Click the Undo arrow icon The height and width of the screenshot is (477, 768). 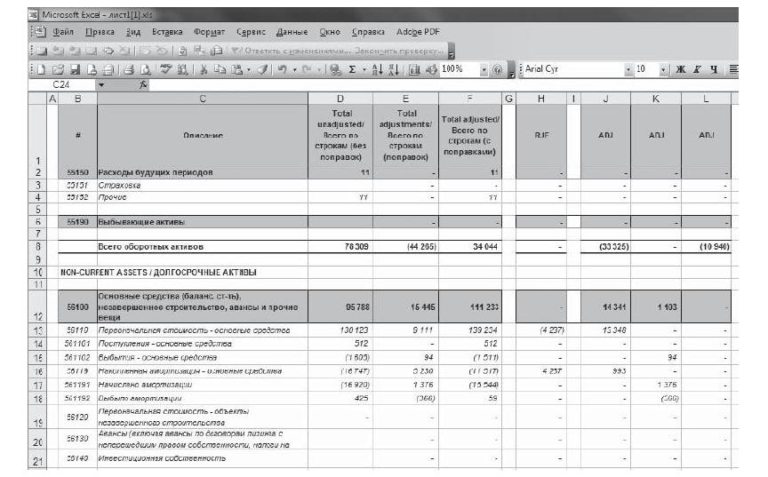coord(282,70)
